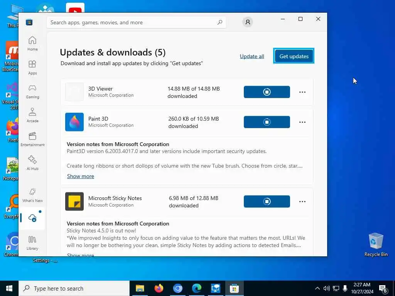This screenshot has height=296, width=395.
Task: Stop the 3D Viewer download
Action: pos(267,92)
